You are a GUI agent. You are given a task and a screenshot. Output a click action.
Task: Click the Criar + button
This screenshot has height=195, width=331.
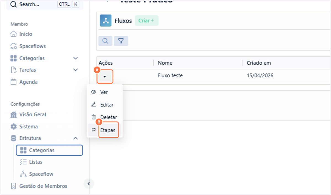[x=146, y=21]
